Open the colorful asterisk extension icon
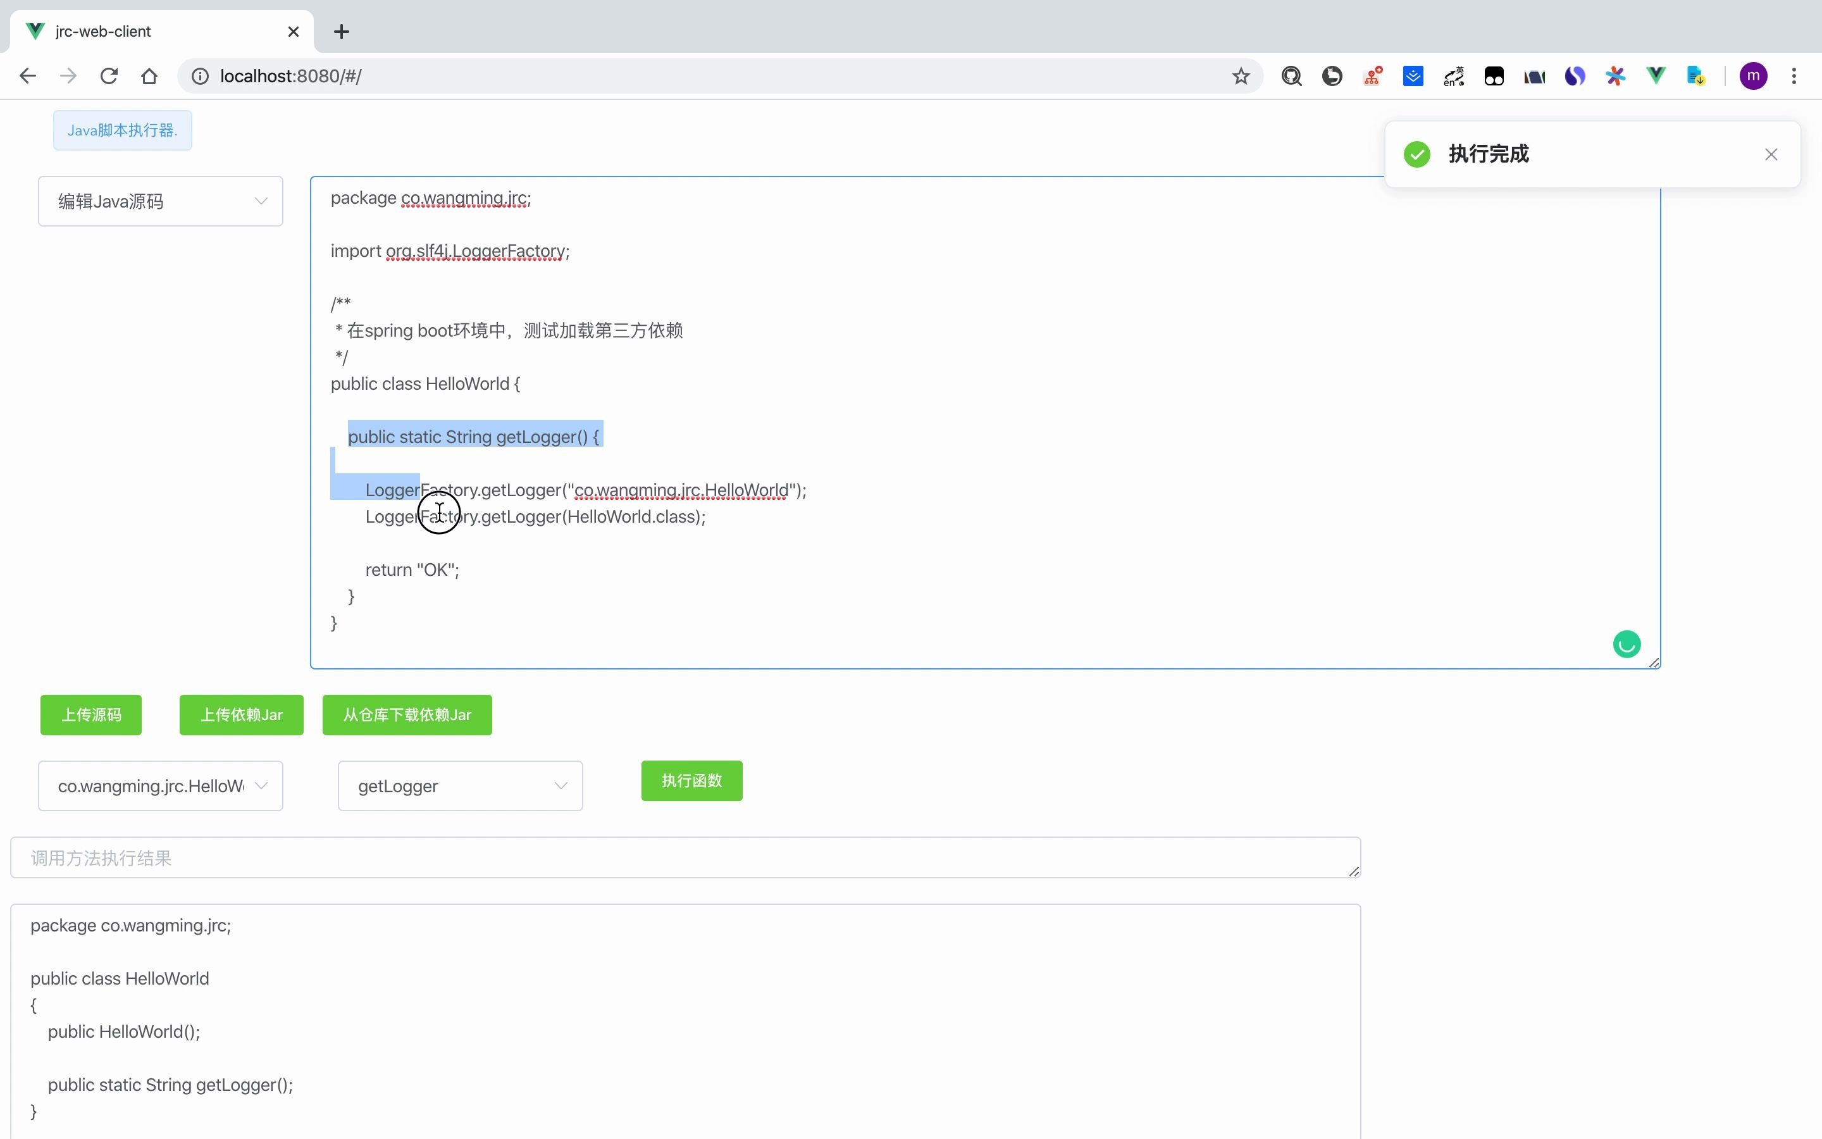This screenshot has width=1822, height=1139. pyautogui.click(x=1616, y=76)
